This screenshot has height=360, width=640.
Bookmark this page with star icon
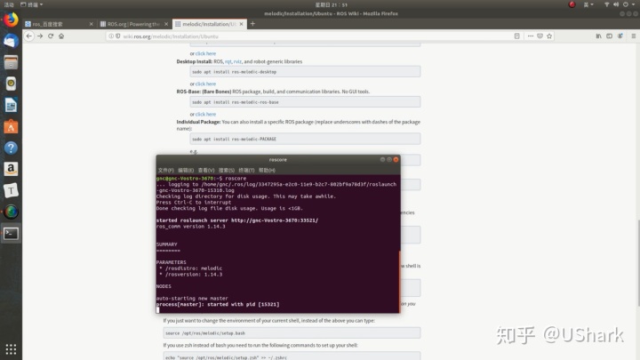coord(549,36)
